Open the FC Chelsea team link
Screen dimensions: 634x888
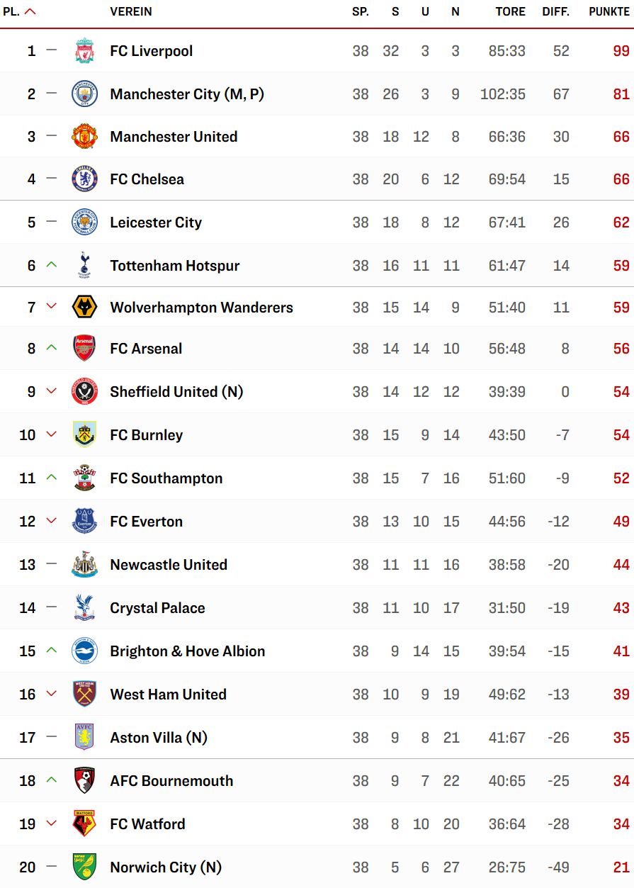pos(147,179)
